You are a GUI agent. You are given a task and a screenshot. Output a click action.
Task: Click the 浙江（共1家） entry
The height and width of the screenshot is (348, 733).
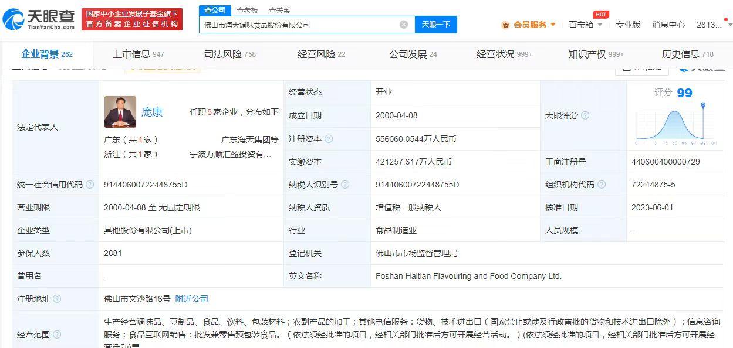[131, 154]
